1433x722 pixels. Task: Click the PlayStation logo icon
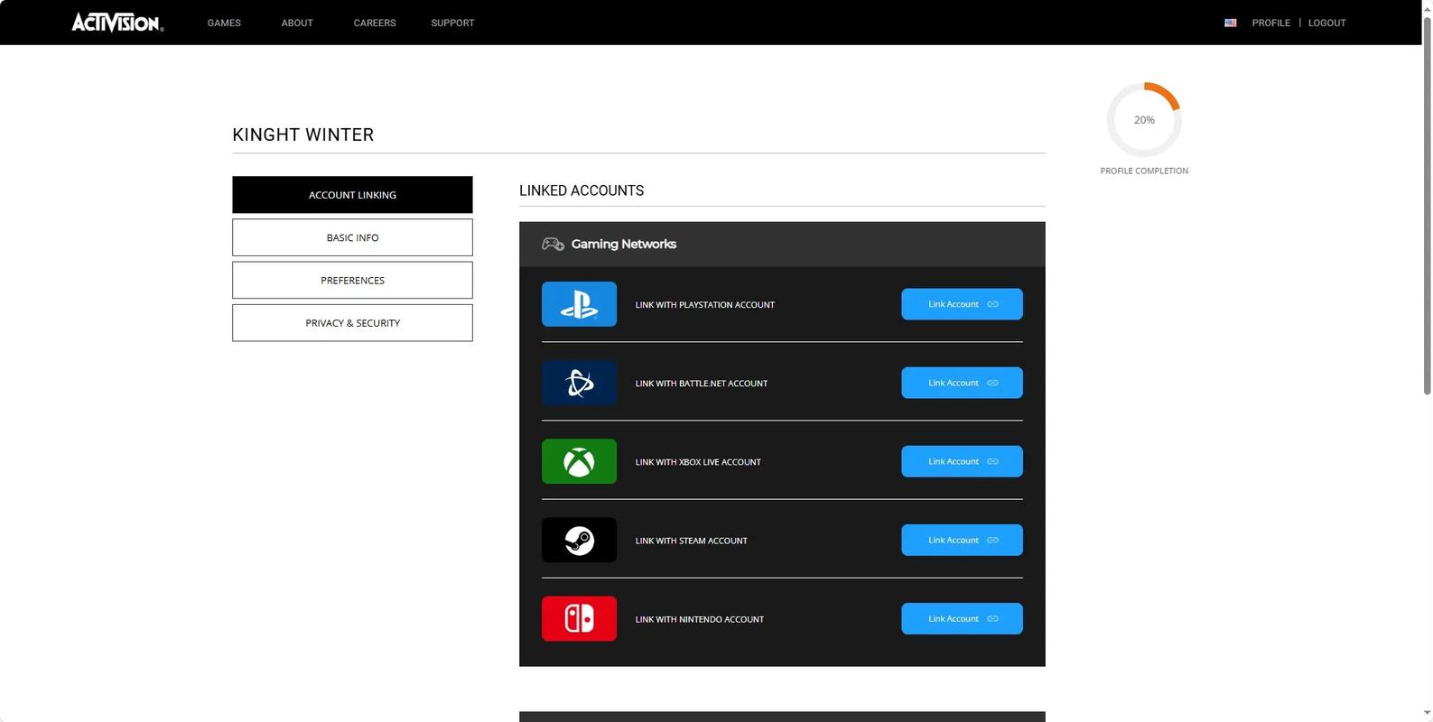point(579,304)
